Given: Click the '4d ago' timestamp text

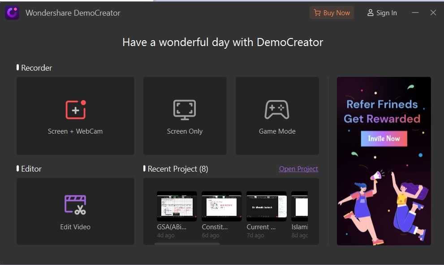Looking at the screenshot, I should (166, 235).
